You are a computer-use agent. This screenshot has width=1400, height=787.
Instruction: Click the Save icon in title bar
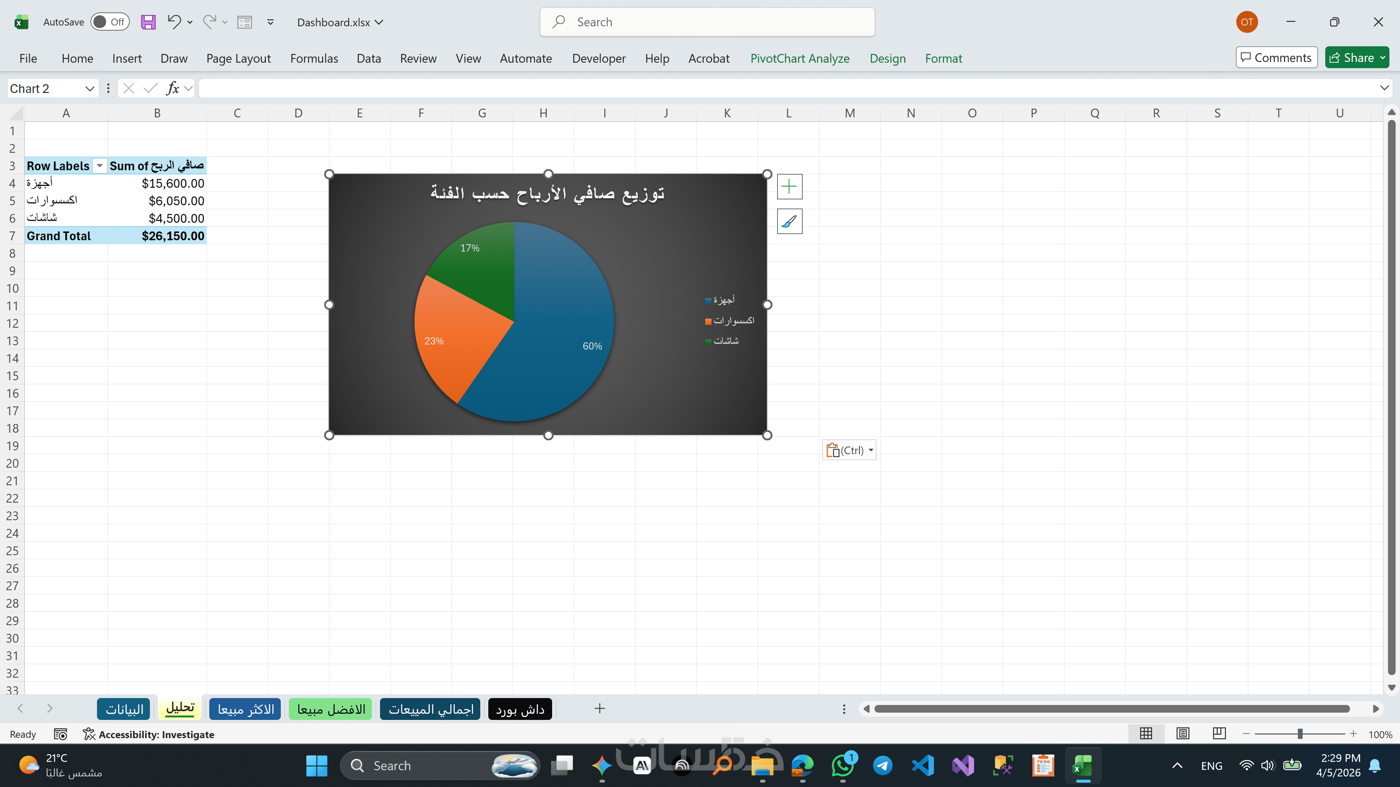148,22
